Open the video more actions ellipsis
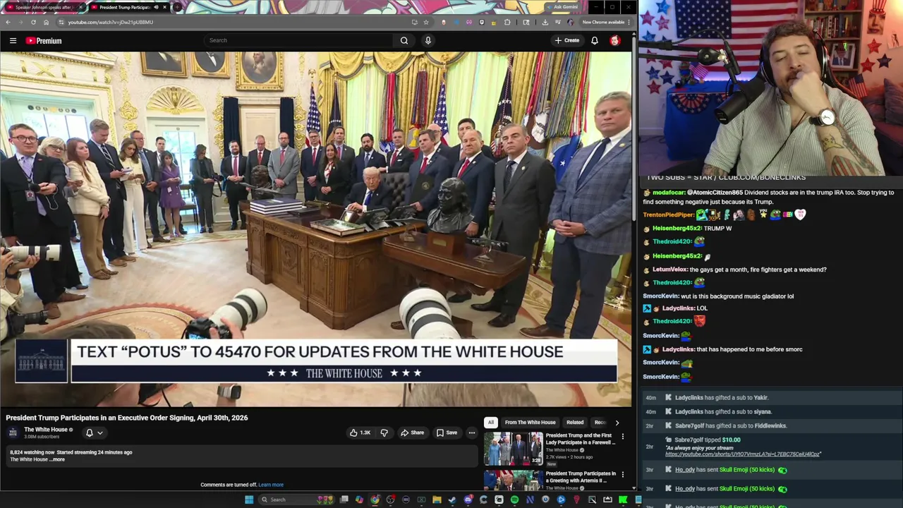The height and width of the screenshot is (508, 903). click(x=471, y=433)
